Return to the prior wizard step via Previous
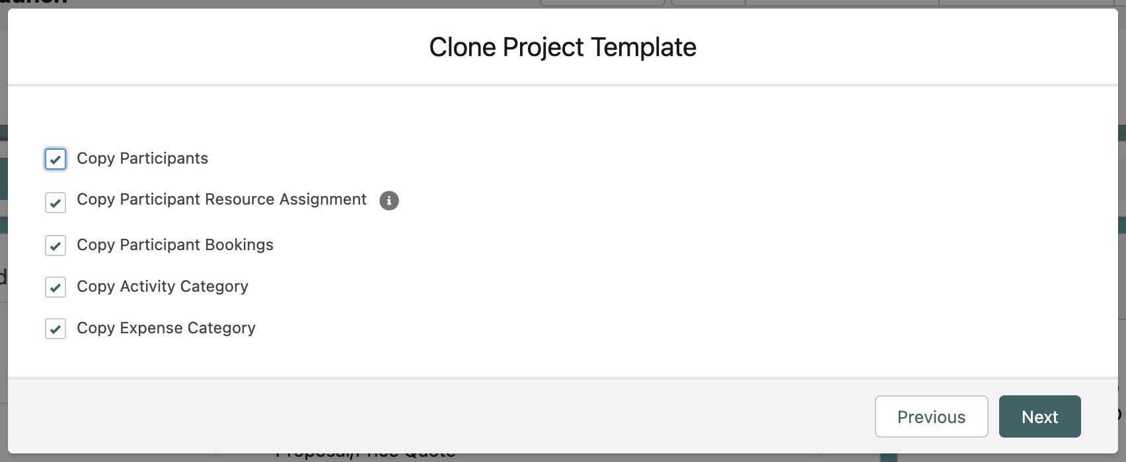 (x=931, y=416)
